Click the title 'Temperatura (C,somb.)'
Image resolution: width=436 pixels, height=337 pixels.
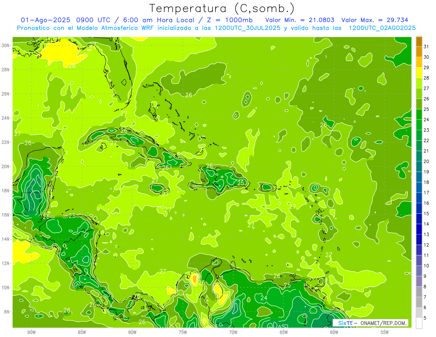coord(222,8)
